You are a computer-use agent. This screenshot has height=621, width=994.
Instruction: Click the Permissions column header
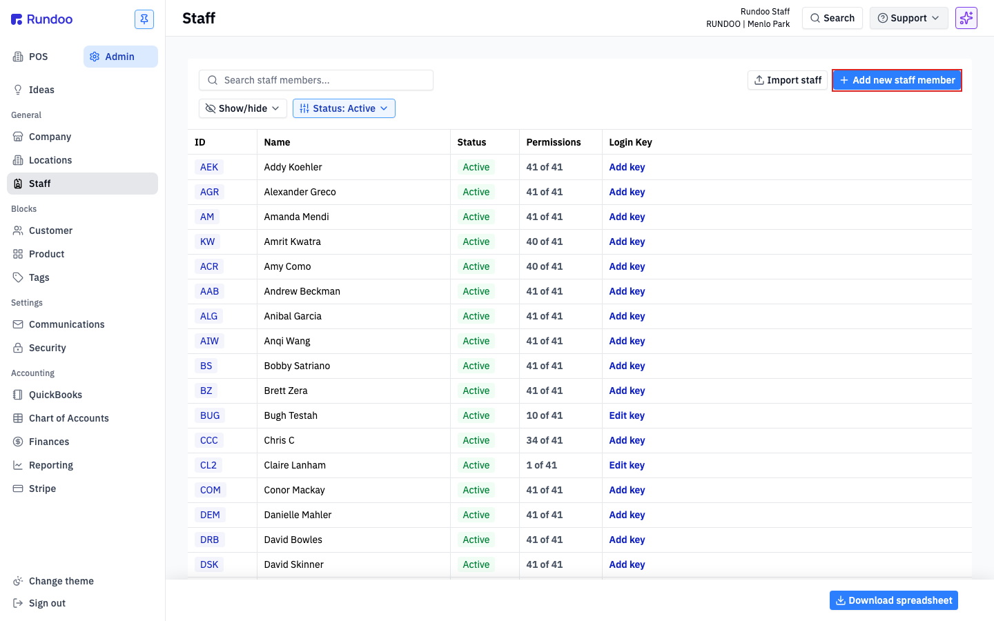(554, 142)
